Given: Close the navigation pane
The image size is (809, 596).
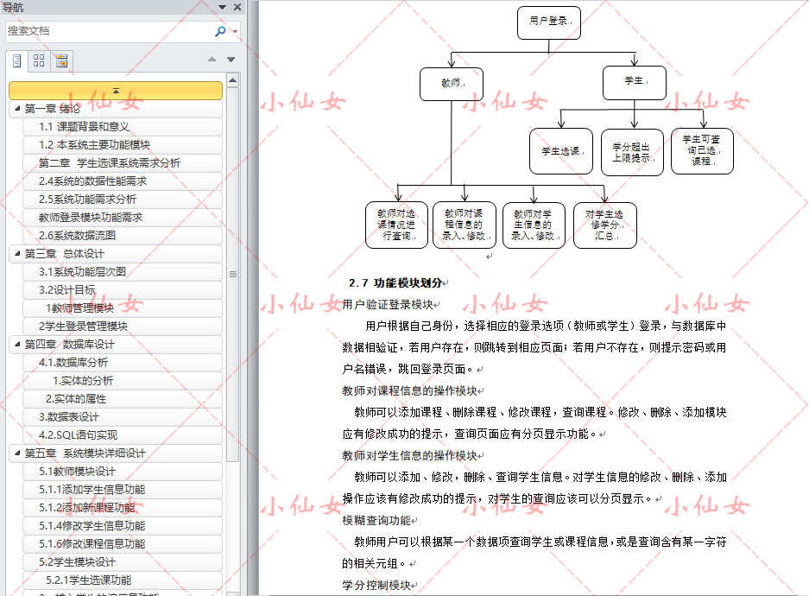Looking at the screenshot, I should coord(237,7).
